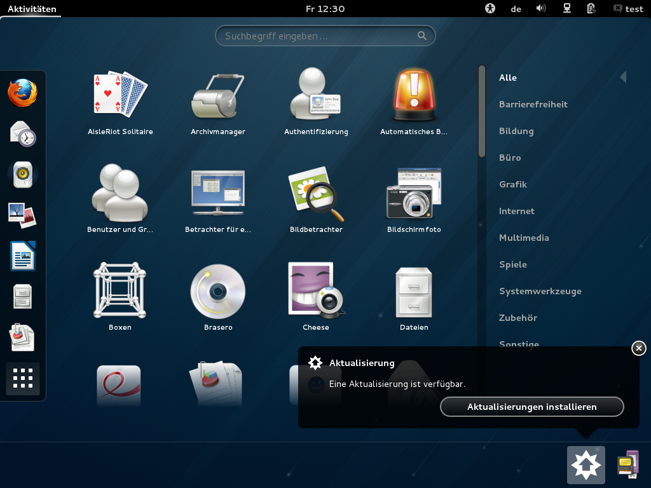Toggle the Show Applications grid button

(x=22, y=378)
